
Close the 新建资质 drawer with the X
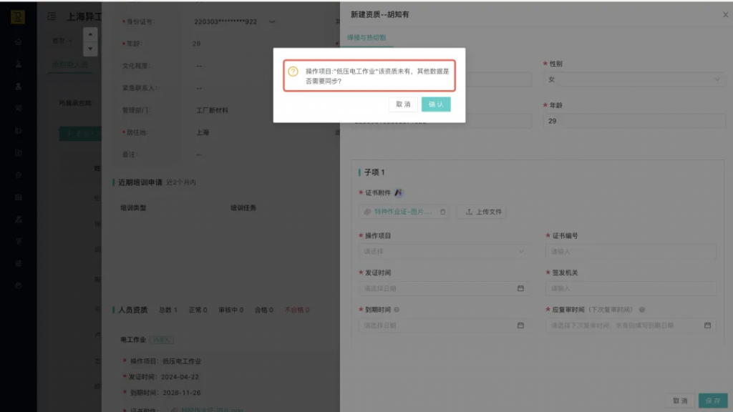725,14
